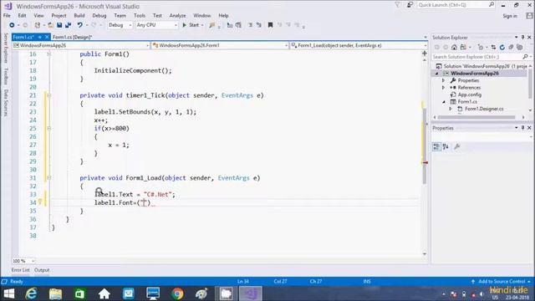Click the Open File folder icon
This screenshot has height=301, width=535.
coord(50,25)
